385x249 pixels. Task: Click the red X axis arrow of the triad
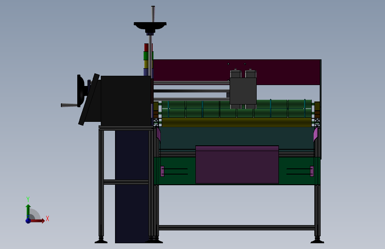[x=37, y=221]
